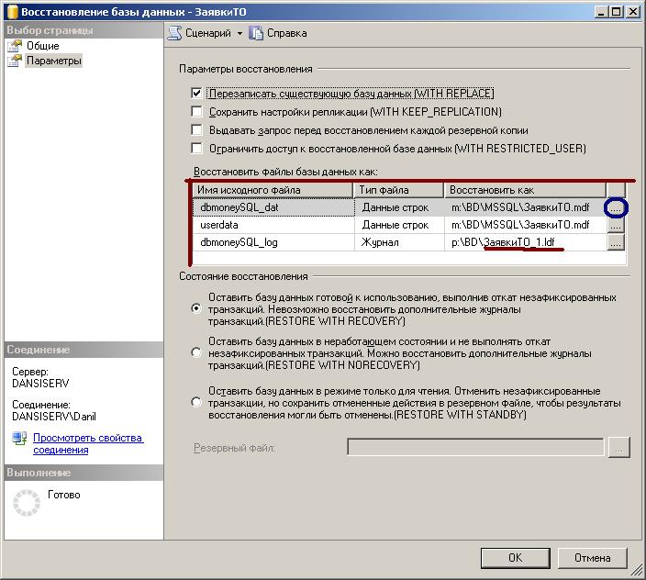Click the Имя исходного файла column header

pyautogui.click(x=273, y=190)
